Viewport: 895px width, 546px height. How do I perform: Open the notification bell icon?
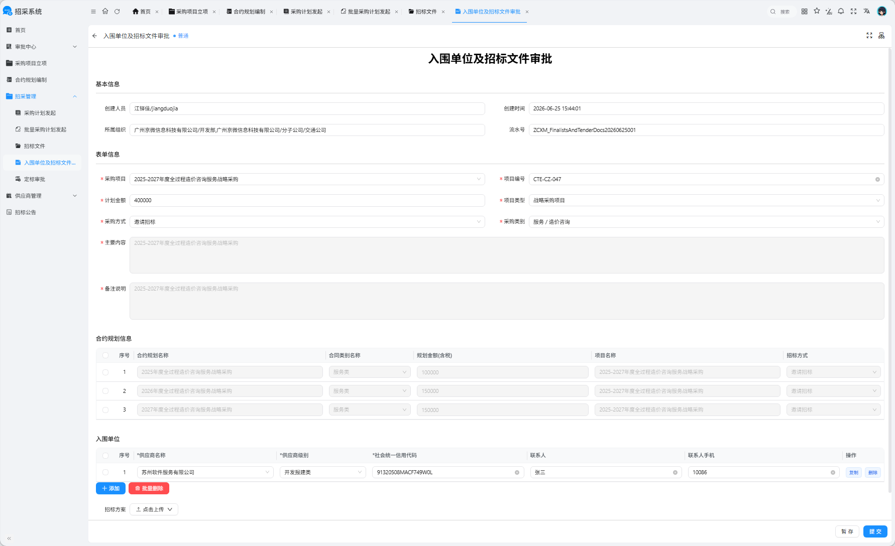841,11
